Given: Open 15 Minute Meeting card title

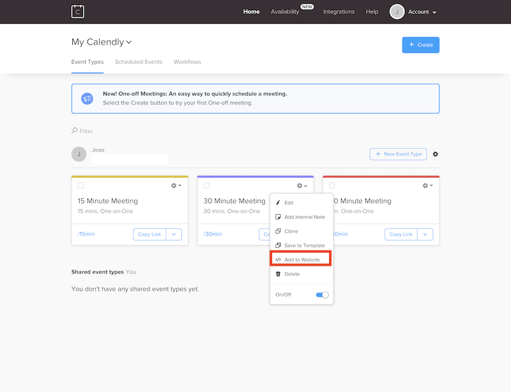Looking at the screenshot, I should tap(107, 201).
